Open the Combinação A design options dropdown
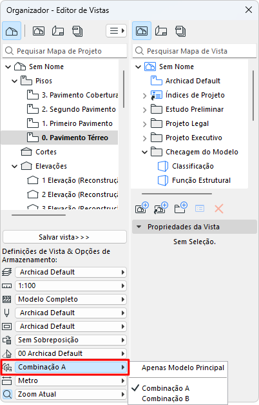The height and width of the screenshot is (405, 259). (71, 367)
